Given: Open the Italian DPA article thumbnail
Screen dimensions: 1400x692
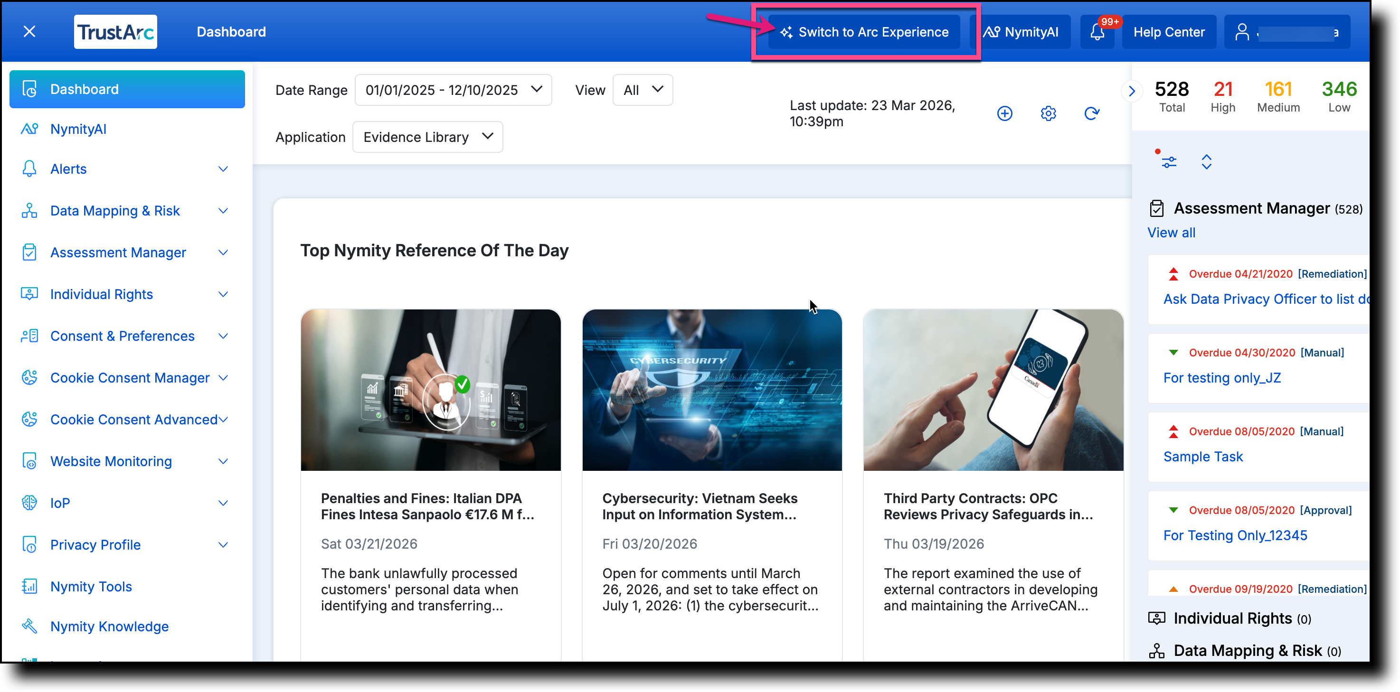Looking at the screenshot, I should (430, 390).
